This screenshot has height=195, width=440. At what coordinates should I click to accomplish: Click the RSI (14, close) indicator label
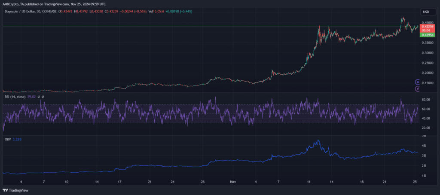[15, 97]
